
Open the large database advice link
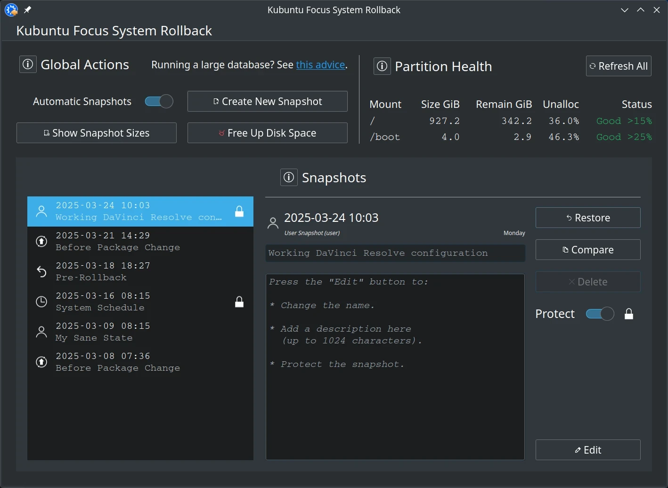point(320,65)
